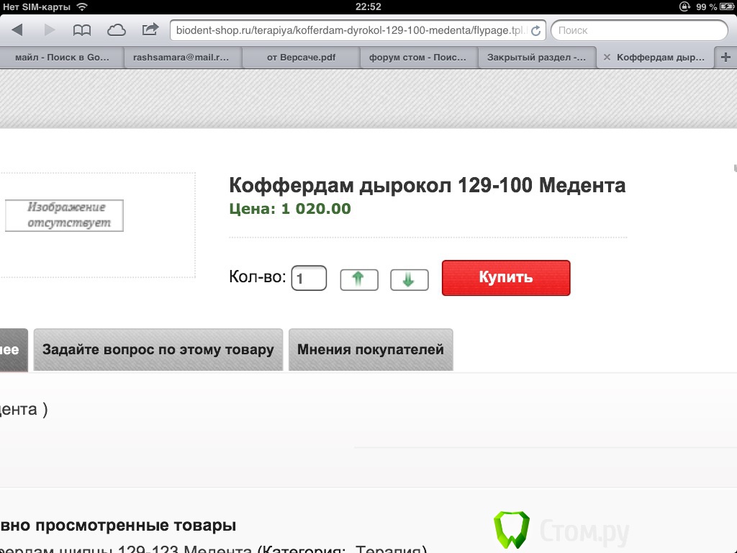This screenshot has width=737, height=553.
Task: Decrease quantity with green down arrow
Action: coord(409,279)
